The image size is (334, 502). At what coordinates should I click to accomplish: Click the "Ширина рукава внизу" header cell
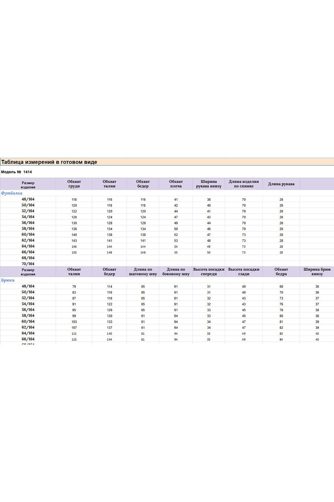point(209,184)
